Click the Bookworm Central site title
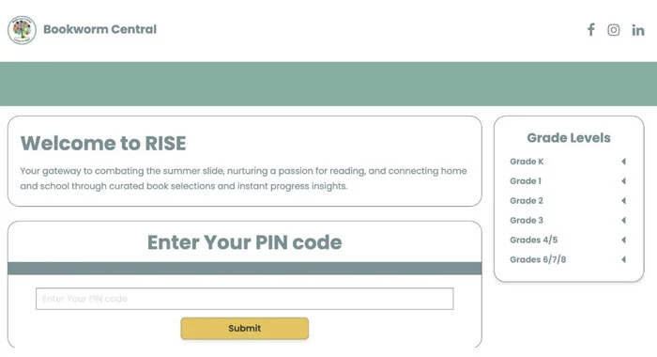Image resolution: width=657 pixels, height=357 pixels. pyautogui.click(x=99, y=29)
